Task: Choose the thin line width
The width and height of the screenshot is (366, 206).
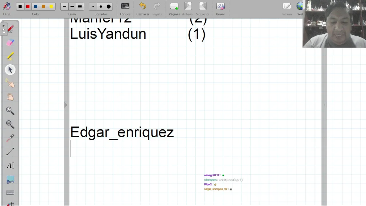Action: click(64, 7)
